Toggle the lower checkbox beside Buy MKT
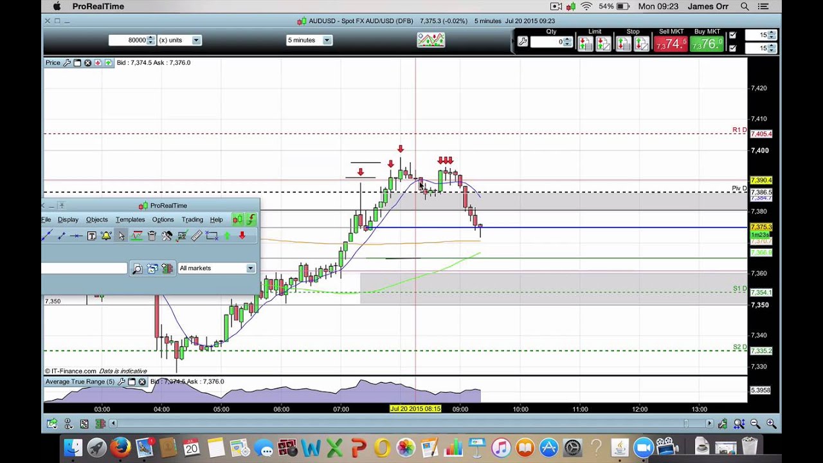 coord(732,48)
